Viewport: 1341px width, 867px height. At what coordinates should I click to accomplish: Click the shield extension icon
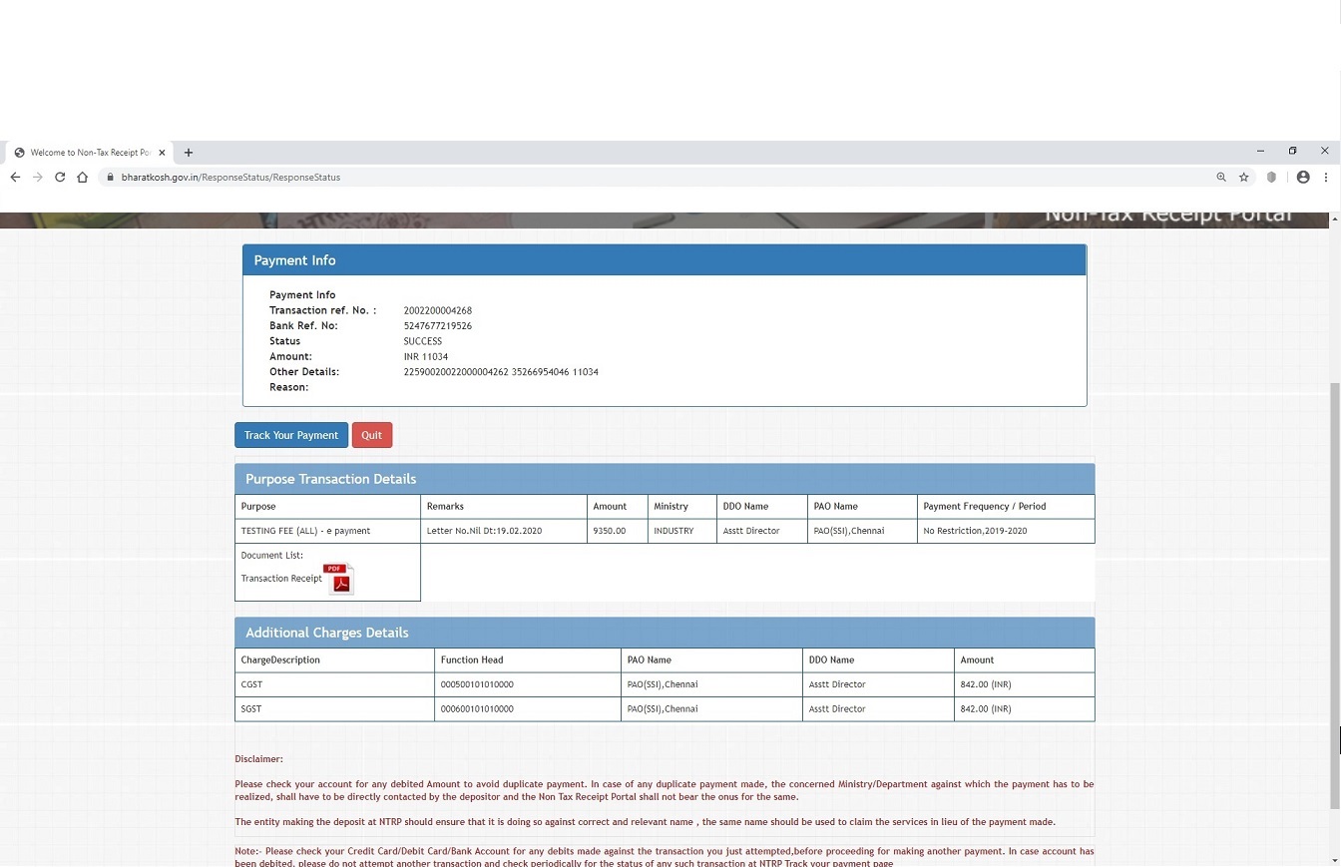click(x=1271, y=178)
